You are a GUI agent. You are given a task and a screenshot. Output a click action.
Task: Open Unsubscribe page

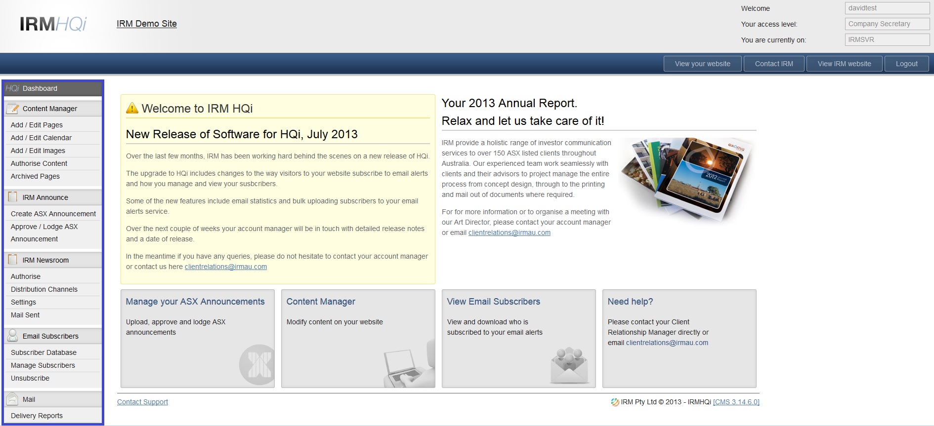(30, 378)
